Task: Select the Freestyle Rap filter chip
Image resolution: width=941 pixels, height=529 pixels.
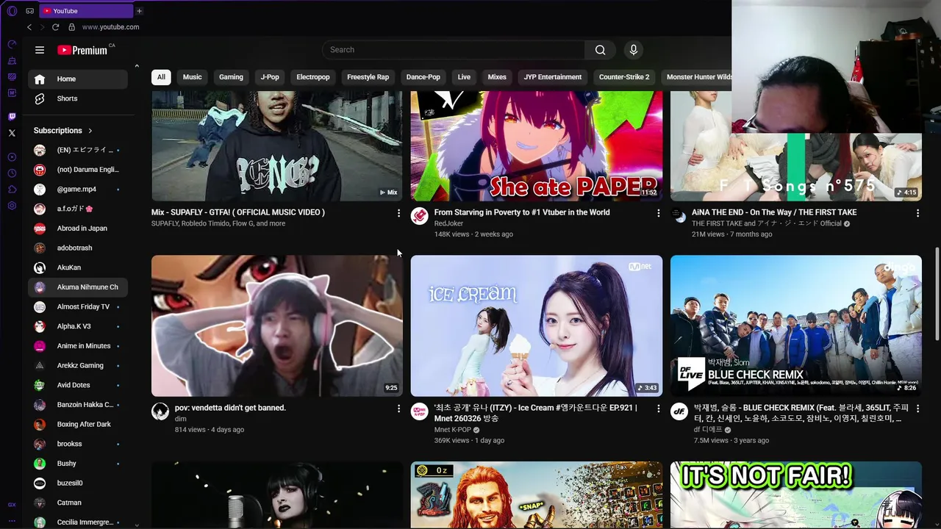Action: point(368,77)
